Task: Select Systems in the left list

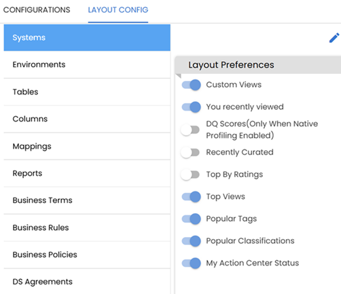Action: [87, 37]
